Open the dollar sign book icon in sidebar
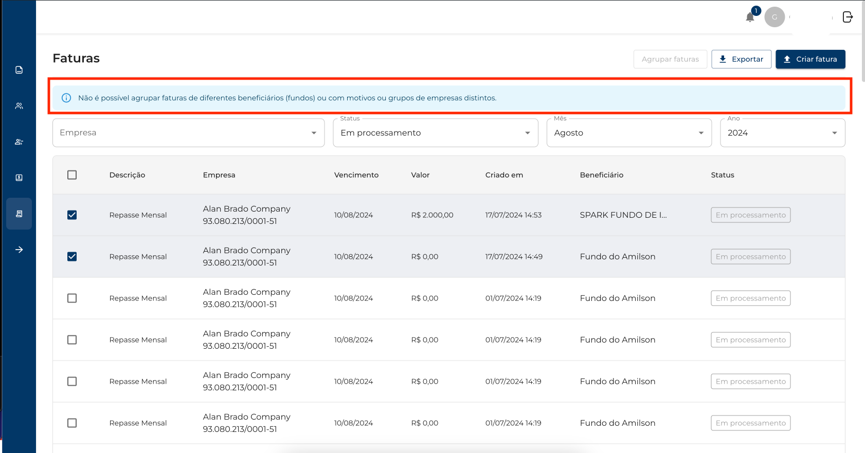 (19, 178)
